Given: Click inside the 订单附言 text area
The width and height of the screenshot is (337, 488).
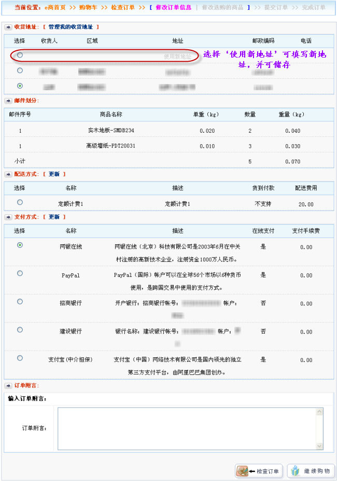Looking at the screenshot, I should pos(187,428).
